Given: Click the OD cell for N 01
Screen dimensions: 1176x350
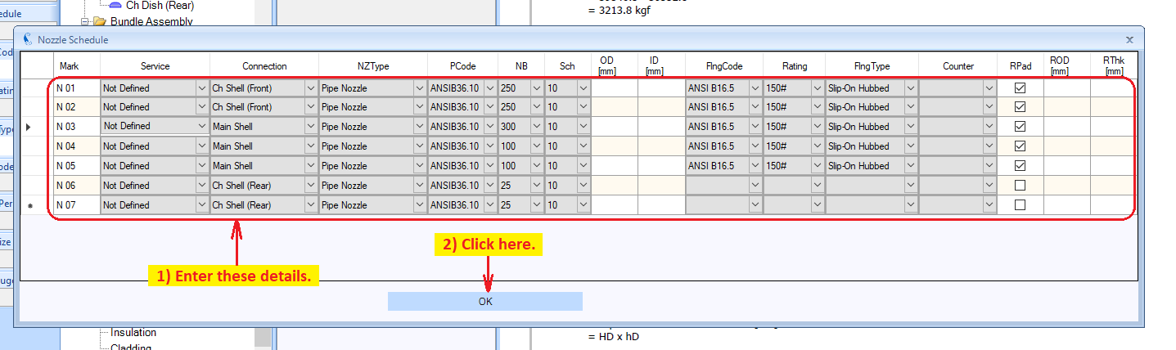Looking at the screenshot, I should (x=615, y=87).
